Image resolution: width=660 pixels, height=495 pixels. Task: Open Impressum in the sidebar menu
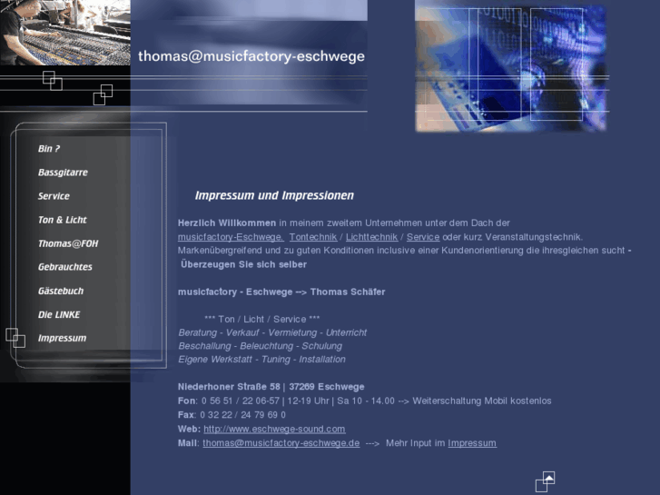62,338
